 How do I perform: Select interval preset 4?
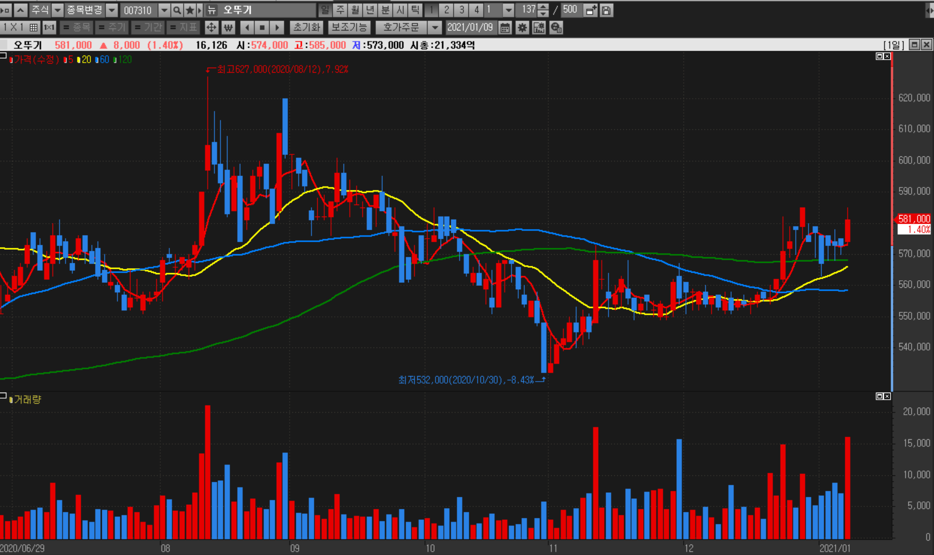(x=476, y=10)
